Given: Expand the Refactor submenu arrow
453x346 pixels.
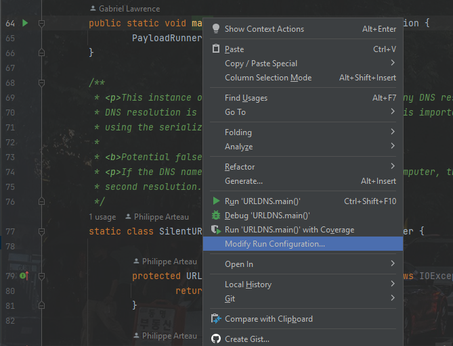Looking at the screenshot, I should tap(393, 166).
